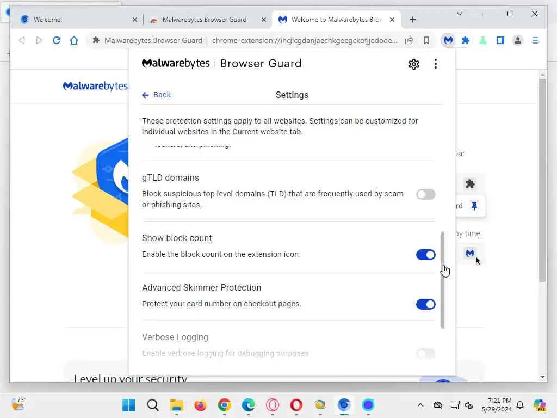Click the Settings title text
Viewport: 557px width, 418px height.
292,95
